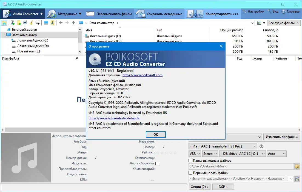The image size is (302, 192).
Task: Browse output folder with folder icon
Action: [297, 167]
